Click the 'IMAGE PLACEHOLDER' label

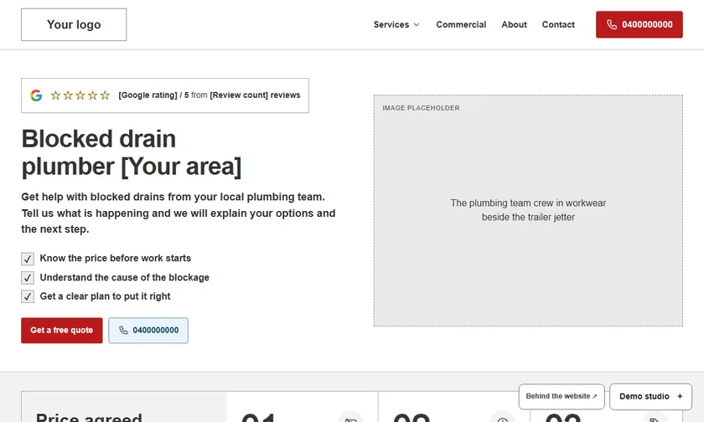[x=421, y=108]
